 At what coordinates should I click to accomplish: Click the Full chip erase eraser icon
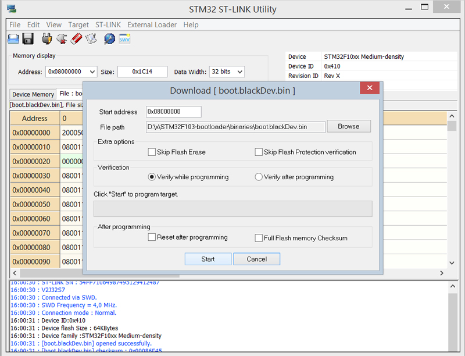click(77, 39)
